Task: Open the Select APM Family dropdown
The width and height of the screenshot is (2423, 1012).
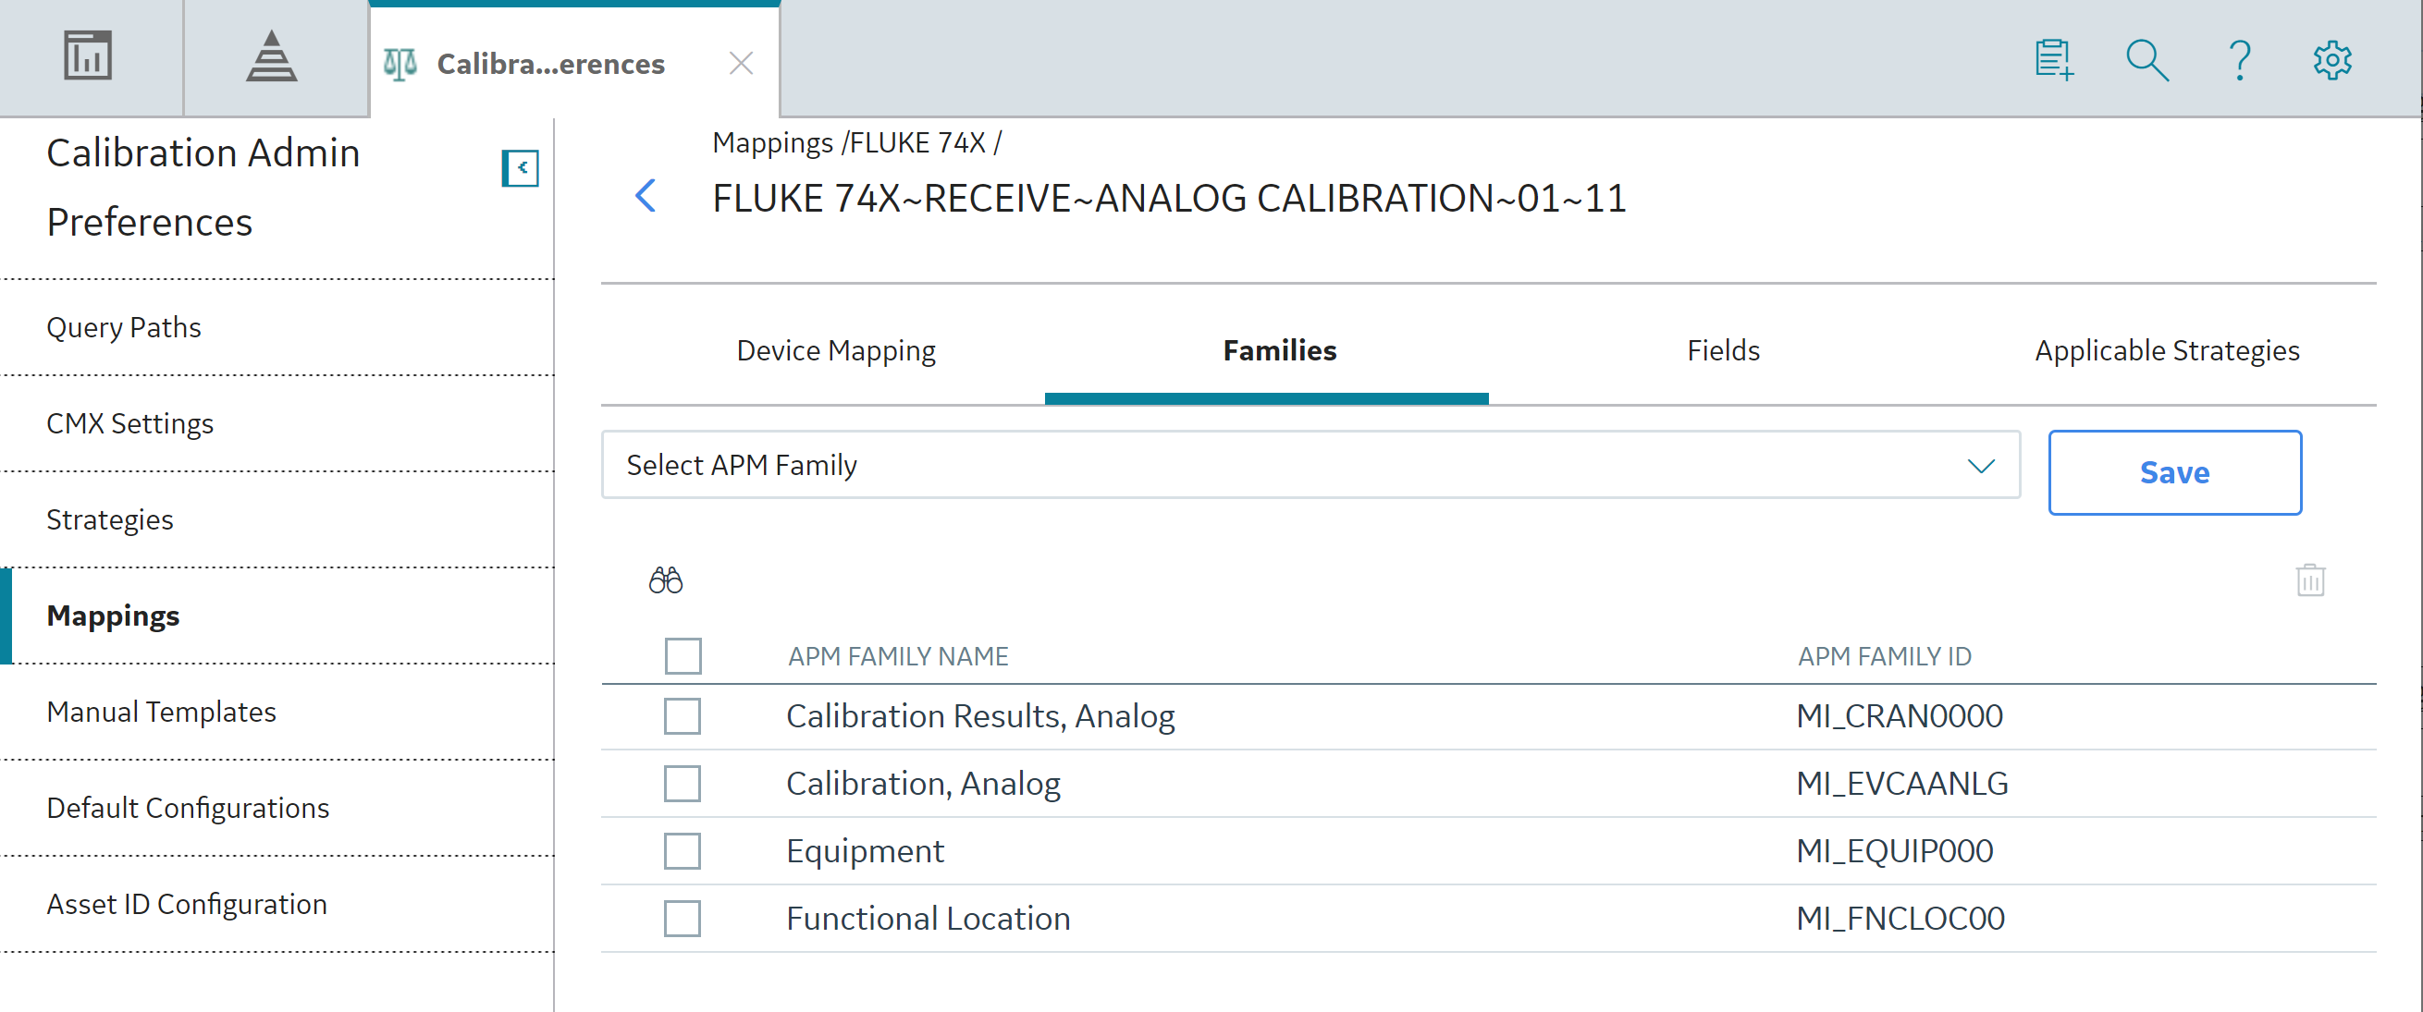Action: [1310, 465]
